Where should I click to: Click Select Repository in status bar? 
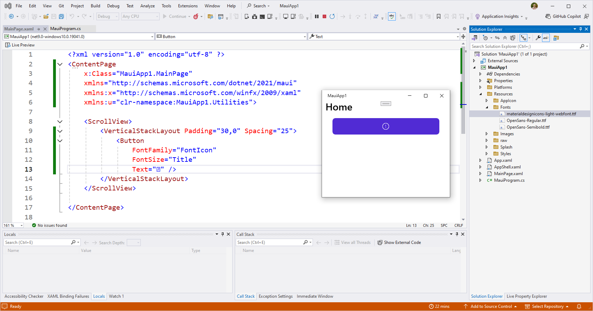pos(547,306)
